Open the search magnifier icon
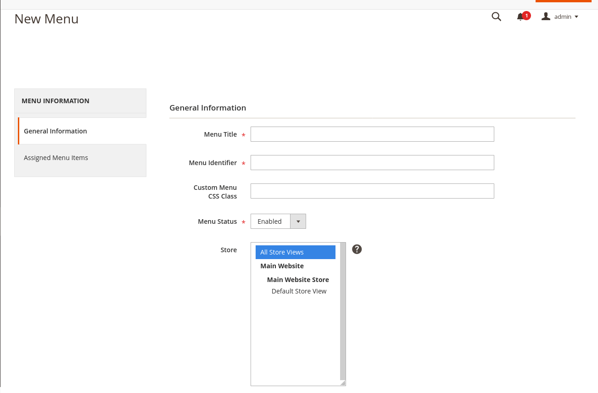The height and width of the screenshot is (393, 598). [x=496, y=17]
